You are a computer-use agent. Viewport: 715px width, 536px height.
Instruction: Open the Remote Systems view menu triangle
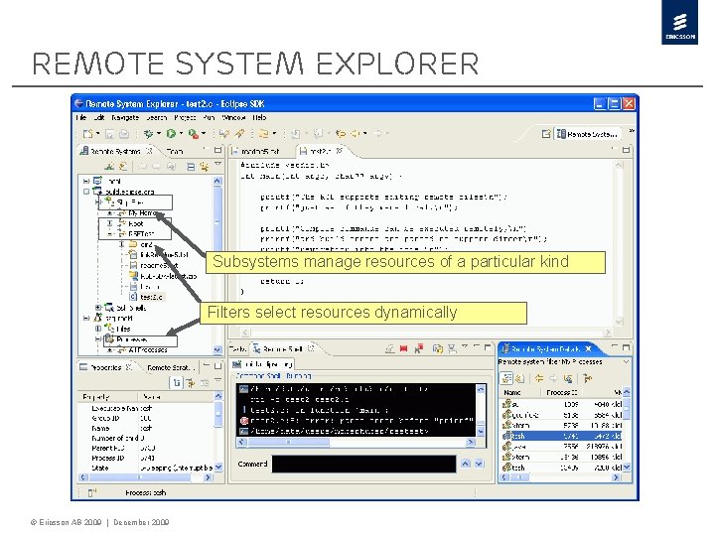pyautogui.click(x=217, y=164)
